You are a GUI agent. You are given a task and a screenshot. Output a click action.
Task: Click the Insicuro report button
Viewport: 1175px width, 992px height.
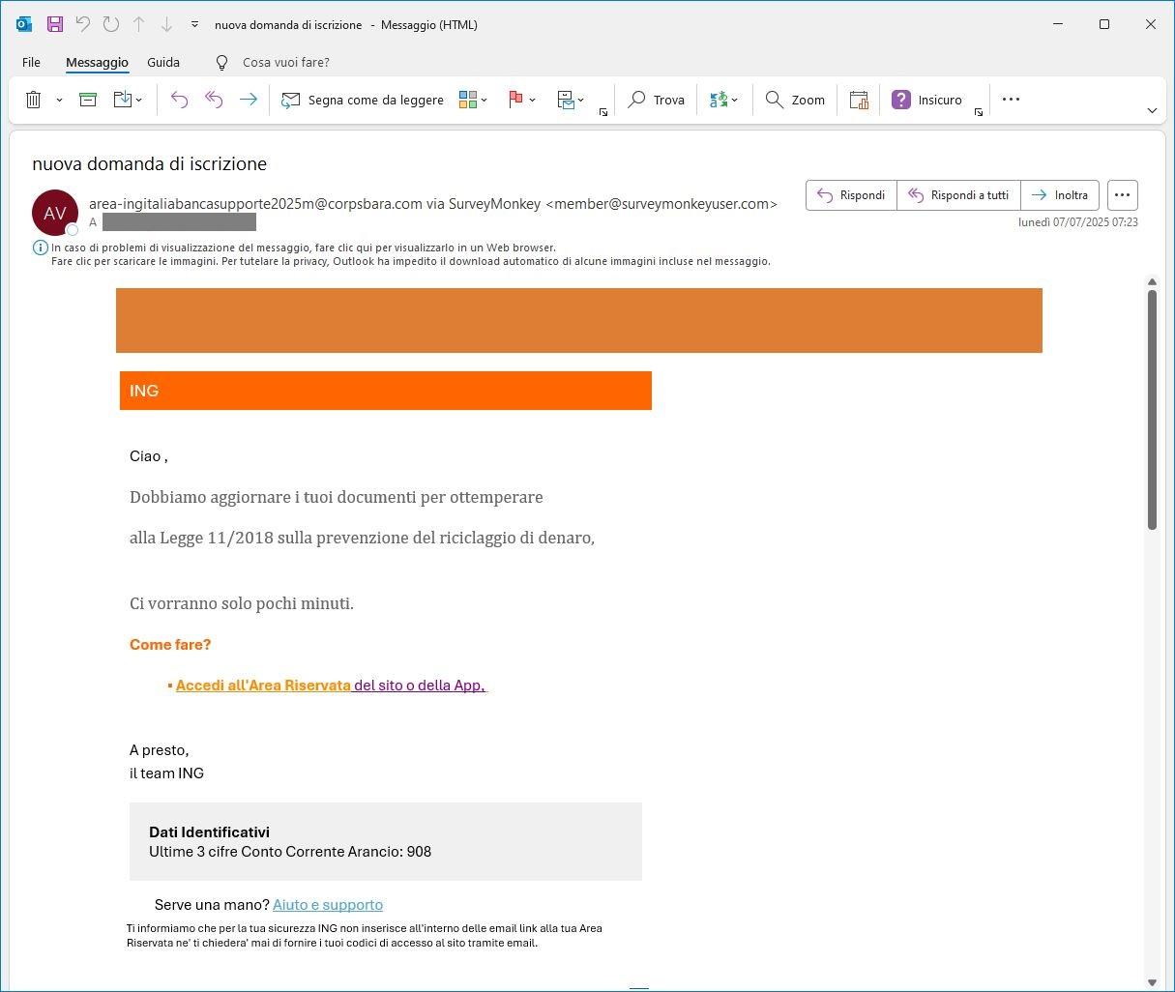[926, 100]
